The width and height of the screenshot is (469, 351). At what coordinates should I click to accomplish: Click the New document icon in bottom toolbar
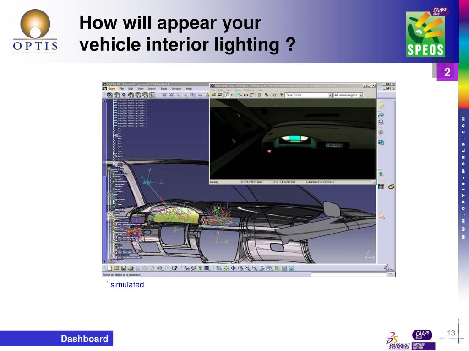click(110, 268)
